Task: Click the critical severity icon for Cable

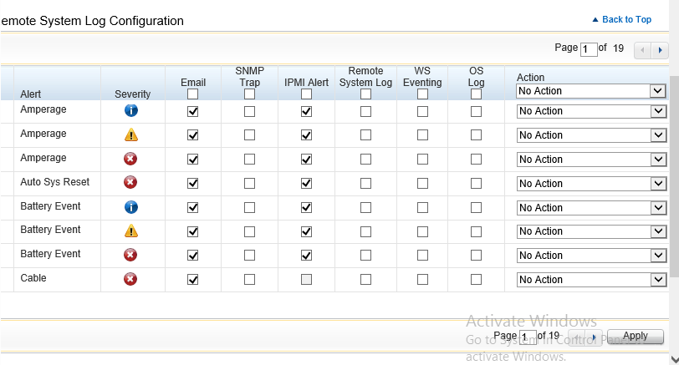Action: (130, 280)
